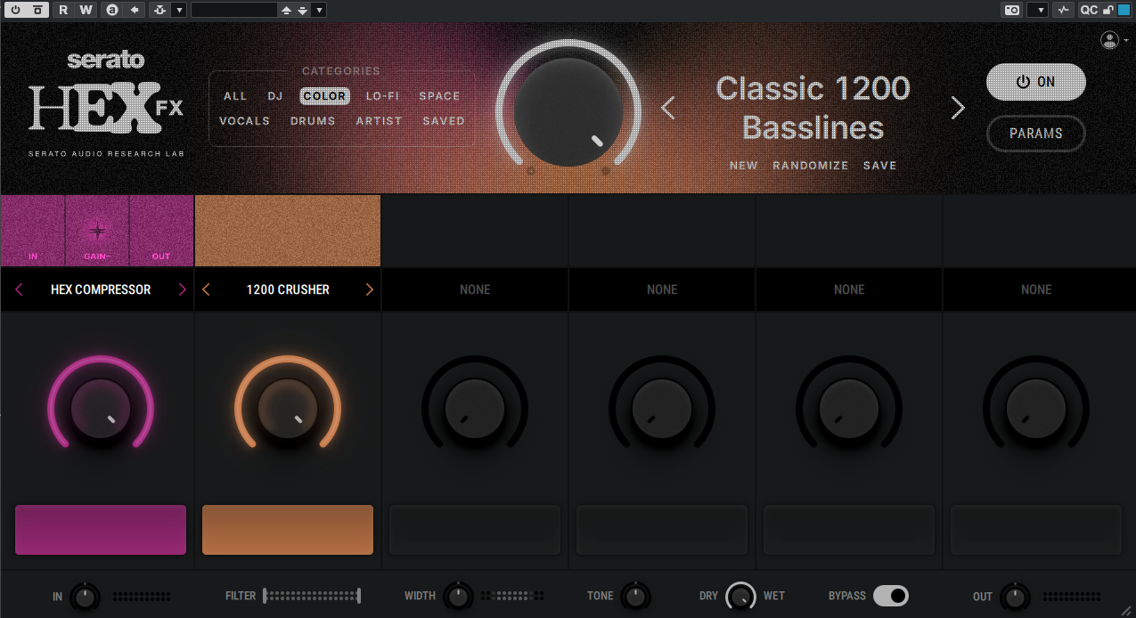Click the OUT gain knob
1136x618 pixels.
(1014, 597)
